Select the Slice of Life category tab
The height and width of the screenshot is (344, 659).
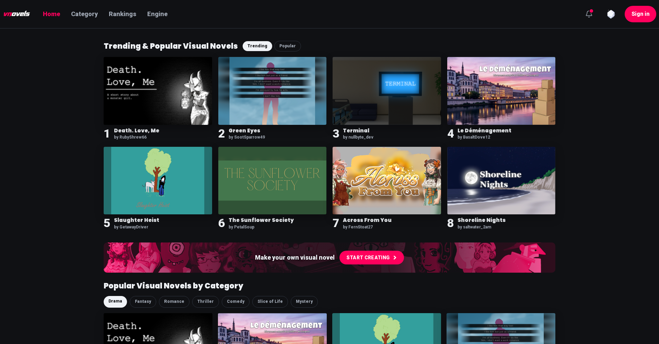click(x=270, y=301)
